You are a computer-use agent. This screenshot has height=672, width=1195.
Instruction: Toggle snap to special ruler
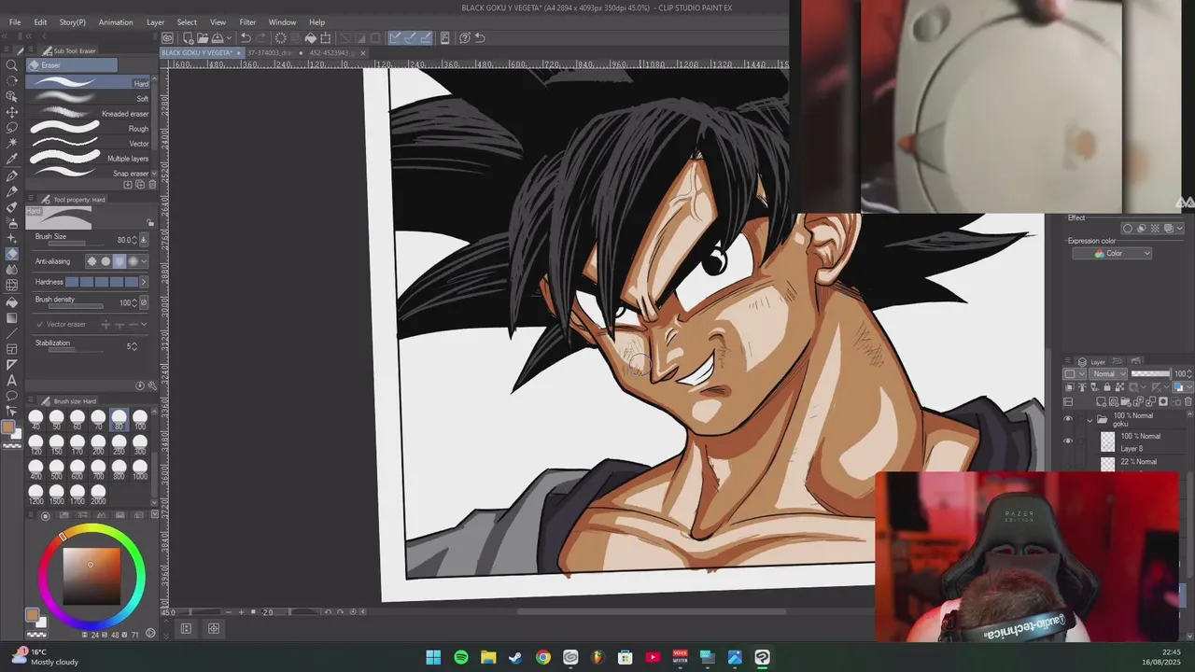tap(411, 38)
